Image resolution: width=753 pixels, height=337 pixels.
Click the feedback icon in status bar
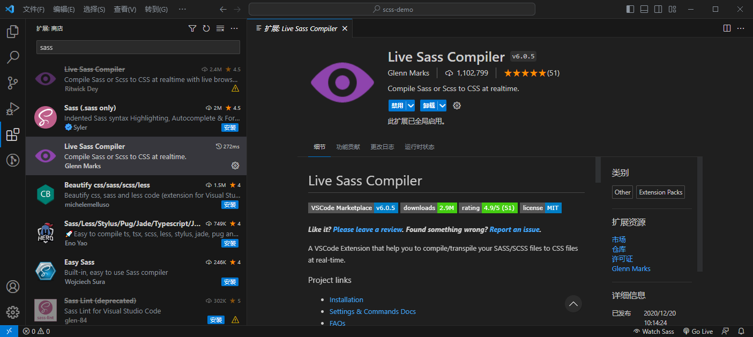(x=726, y=331)
